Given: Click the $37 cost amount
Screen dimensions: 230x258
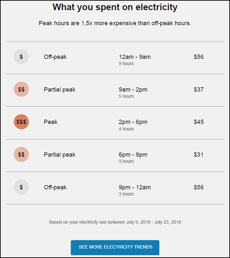Looking at the screenshot, I should tap(199, 90).
